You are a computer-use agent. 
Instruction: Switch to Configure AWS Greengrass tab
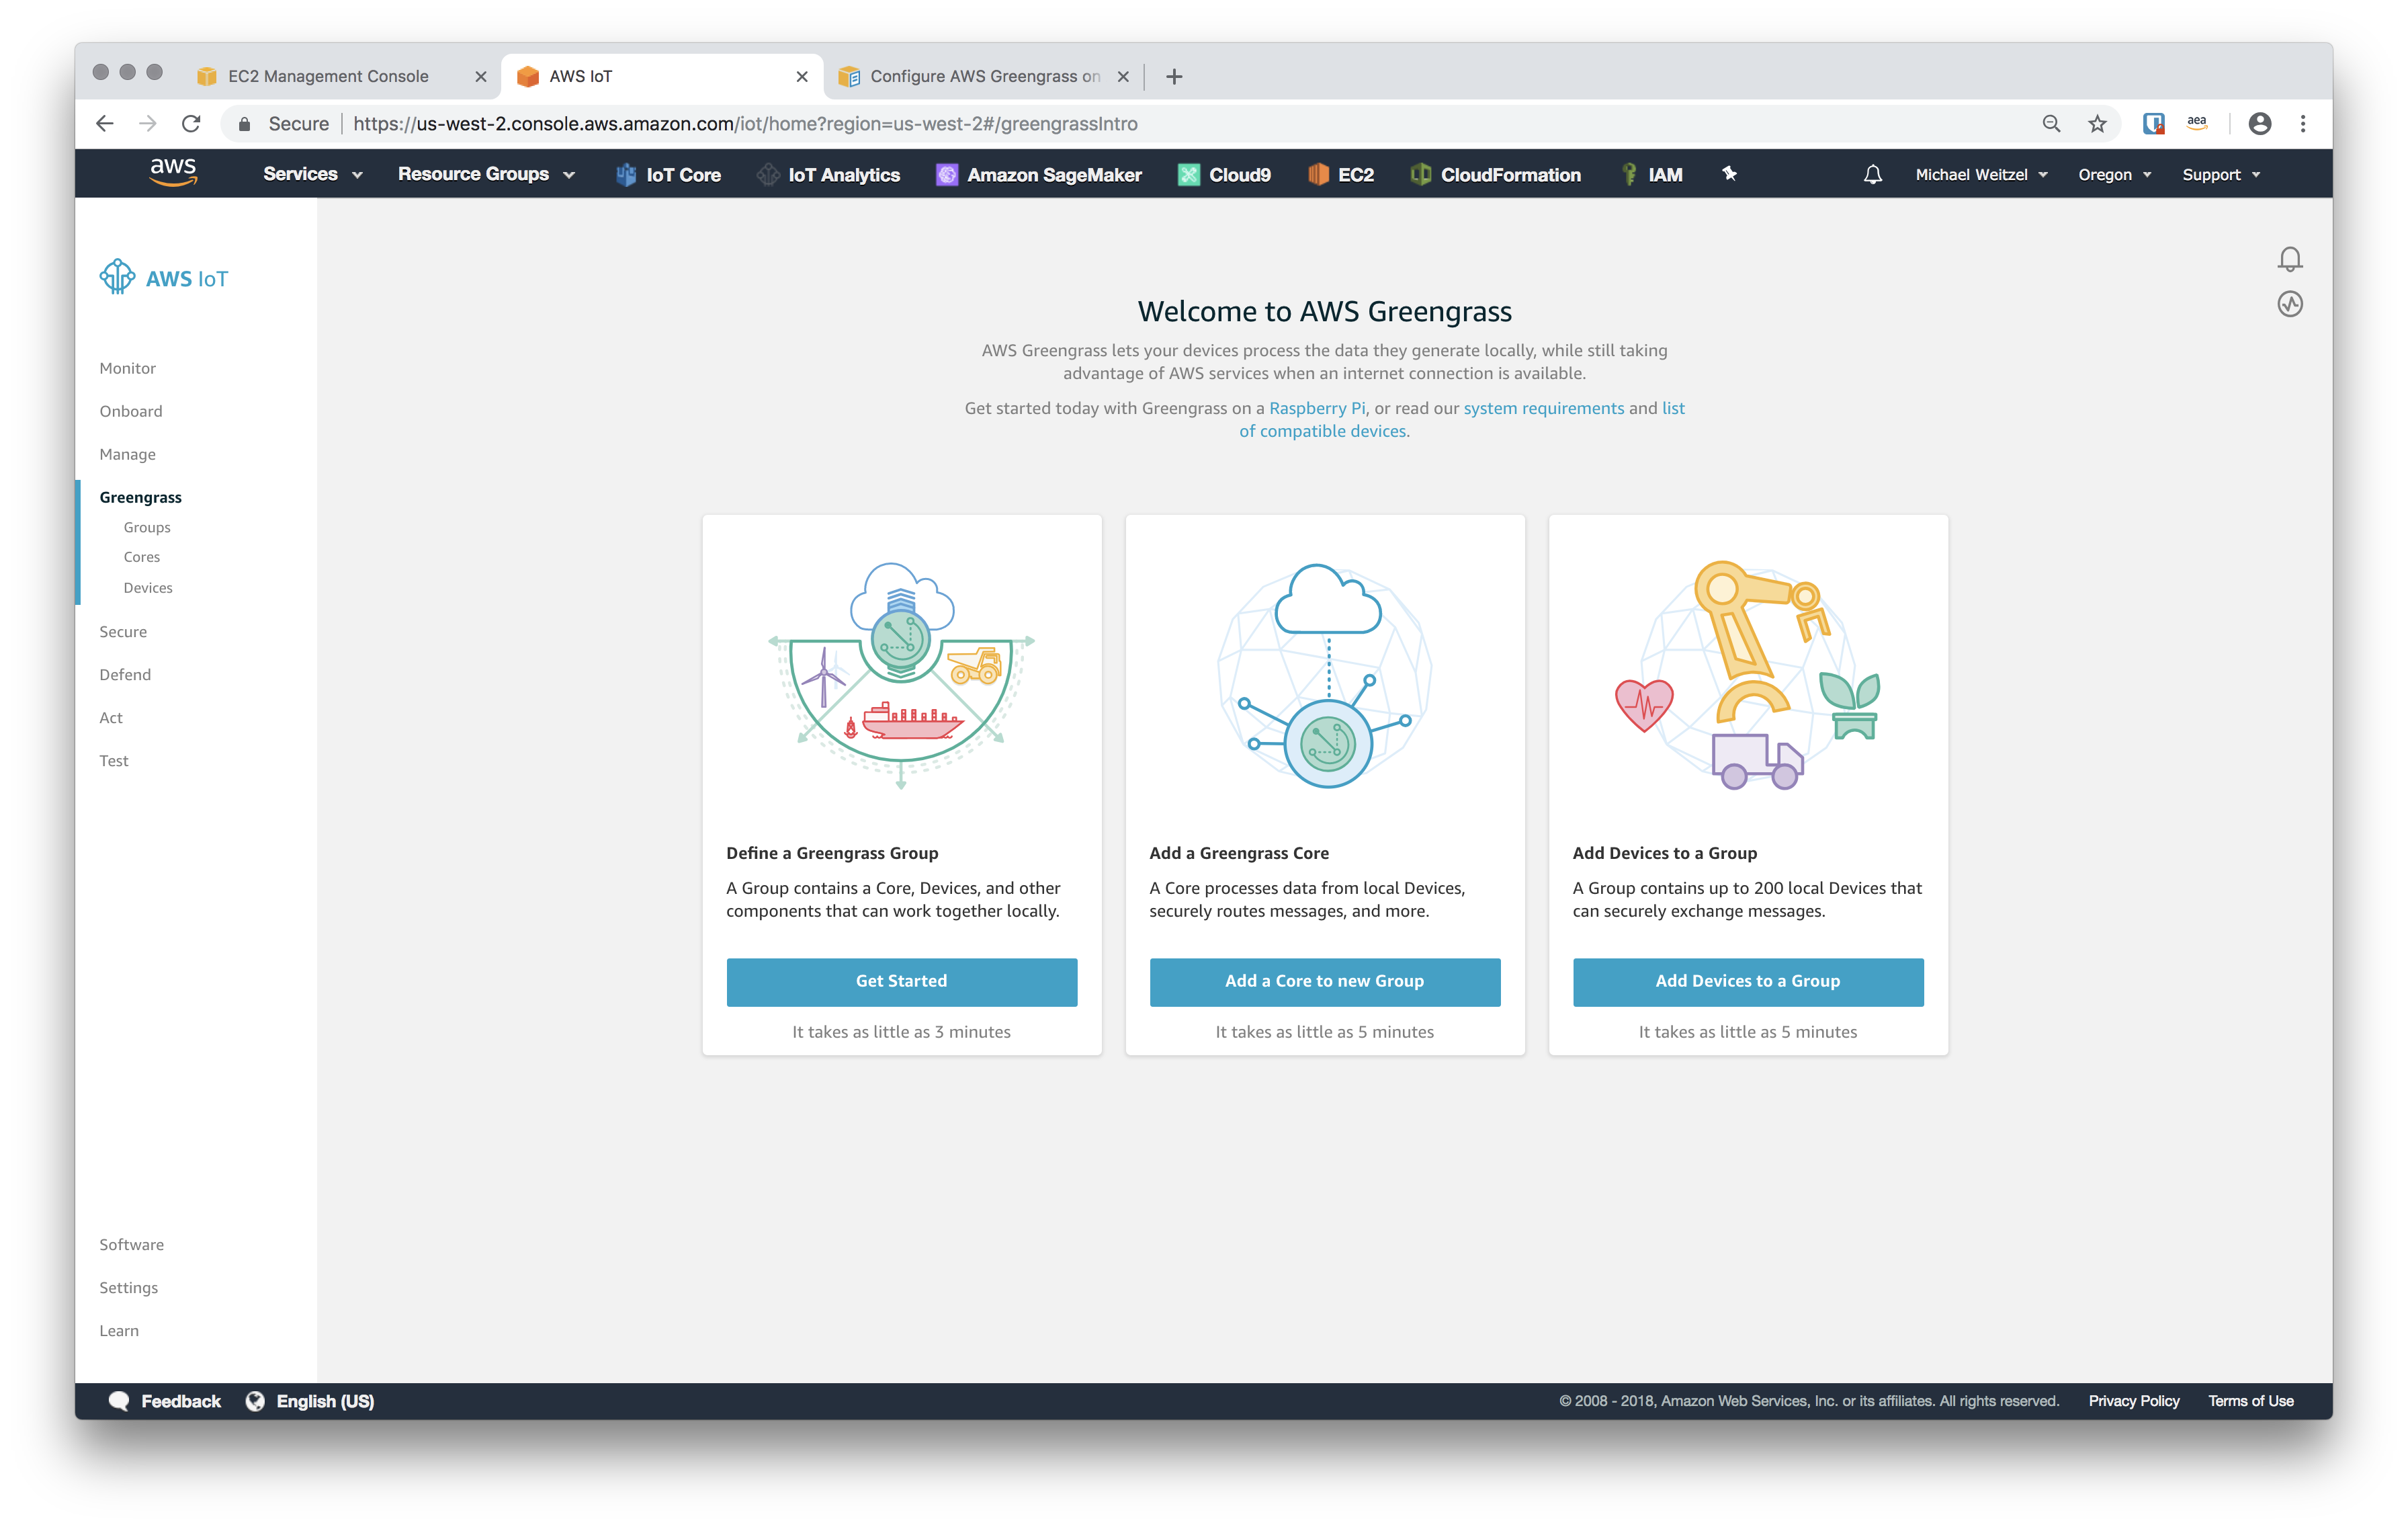pos(985,76)
